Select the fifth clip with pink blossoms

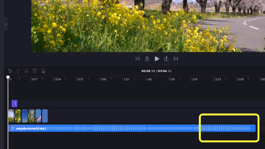tap(38, 116)
